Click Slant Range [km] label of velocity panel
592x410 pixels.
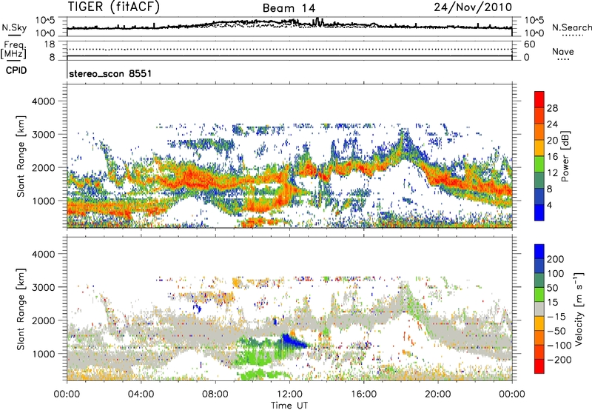point(21,309)
